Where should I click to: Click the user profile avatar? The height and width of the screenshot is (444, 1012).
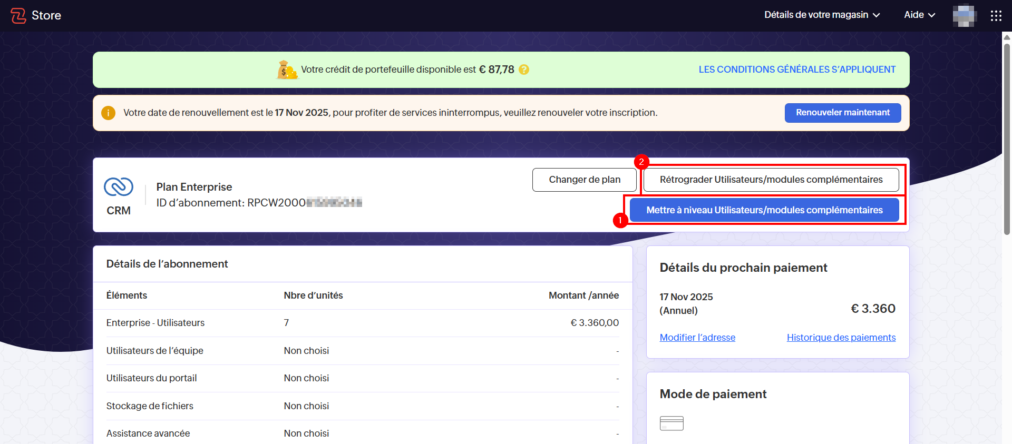click(x=964, y=16)
